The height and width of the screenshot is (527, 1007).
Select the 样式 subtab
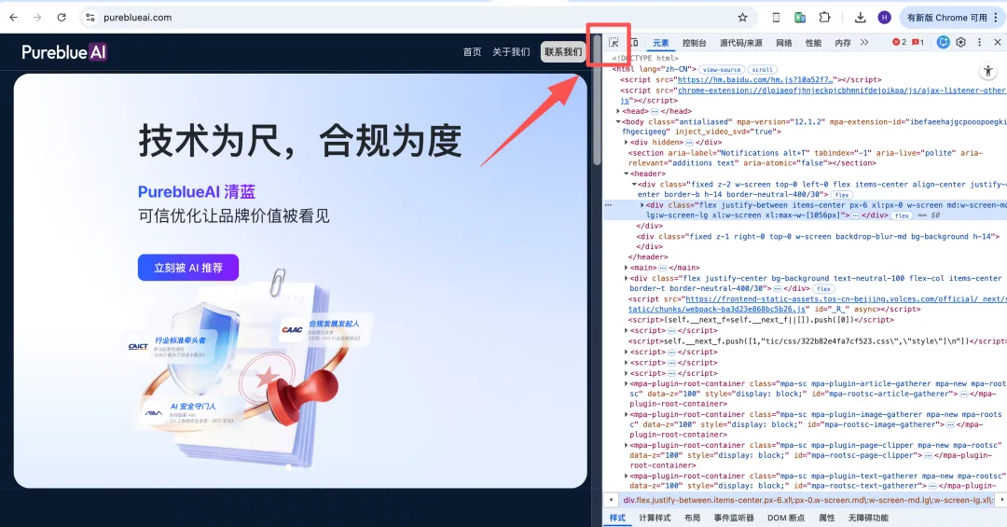point(617,518)
